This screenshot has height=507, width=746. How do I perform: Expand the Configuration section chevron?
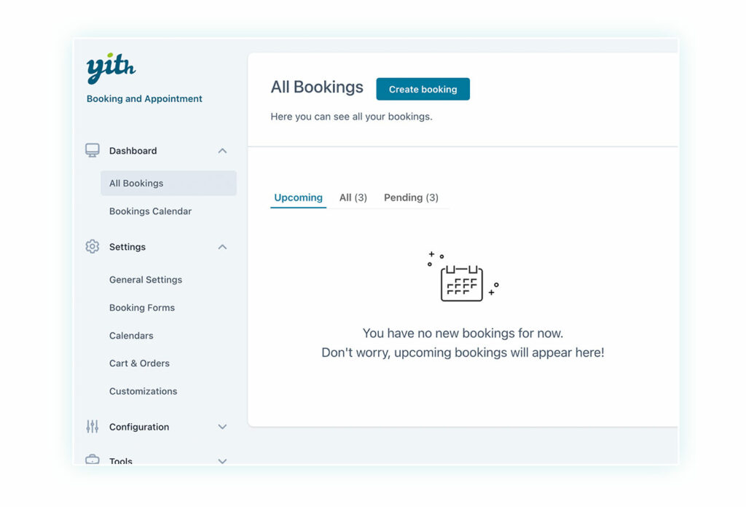222,427
